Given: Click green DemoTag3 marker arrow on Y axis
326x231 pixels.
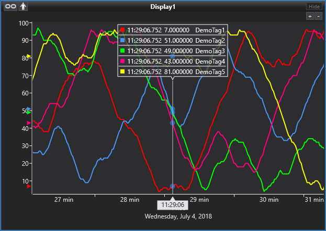Looking at the screenshot, I should point(29,112).
